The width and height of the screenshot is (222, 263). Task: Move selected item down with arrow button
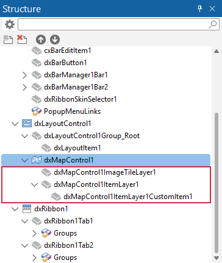pyautogui.click(x=55, y=40)
